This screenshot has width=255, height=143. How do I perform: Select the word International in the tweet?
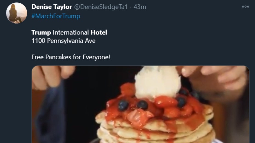(x=71, y=33)
